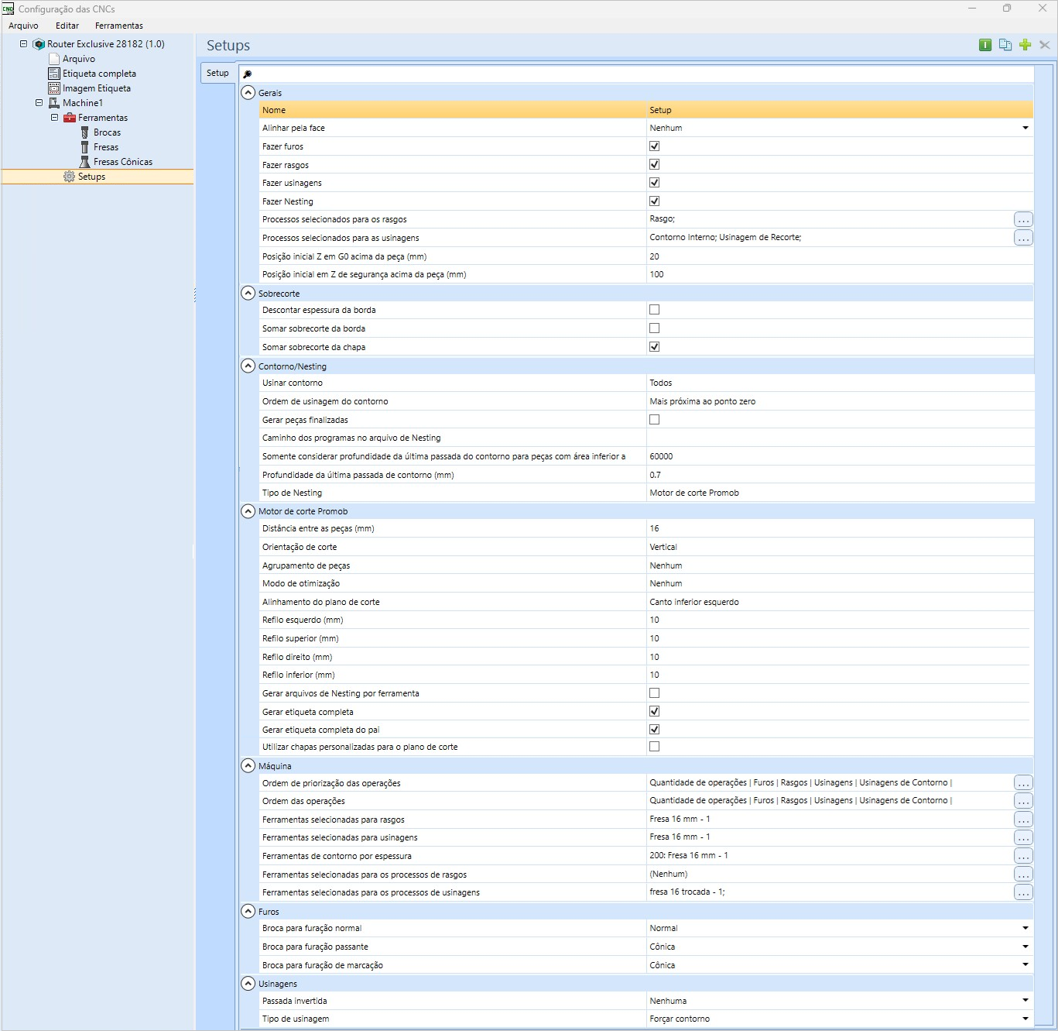This screenshot has width=1058, height=1031.
Task: Click the Fresas mill icon
Action: tap(85, 147)
